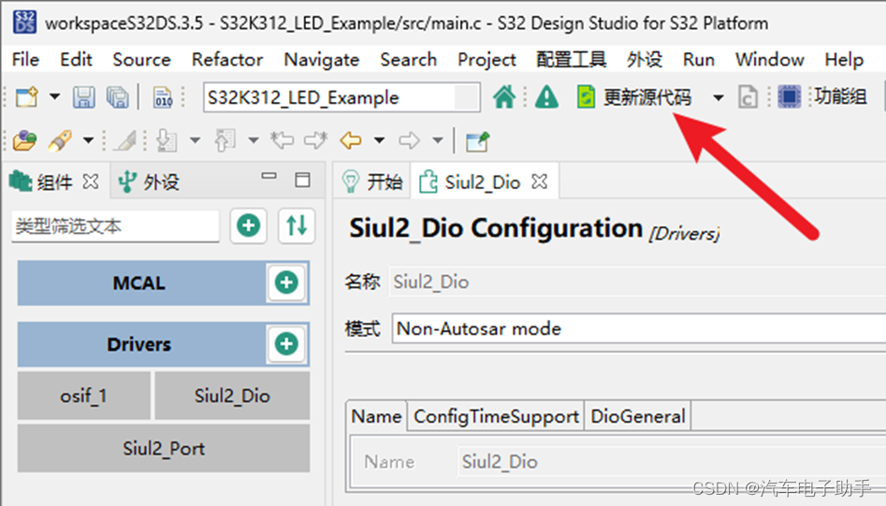Click the sort up-down arrows button
Viewport: 886px width, 506px height.
[297, 225]
